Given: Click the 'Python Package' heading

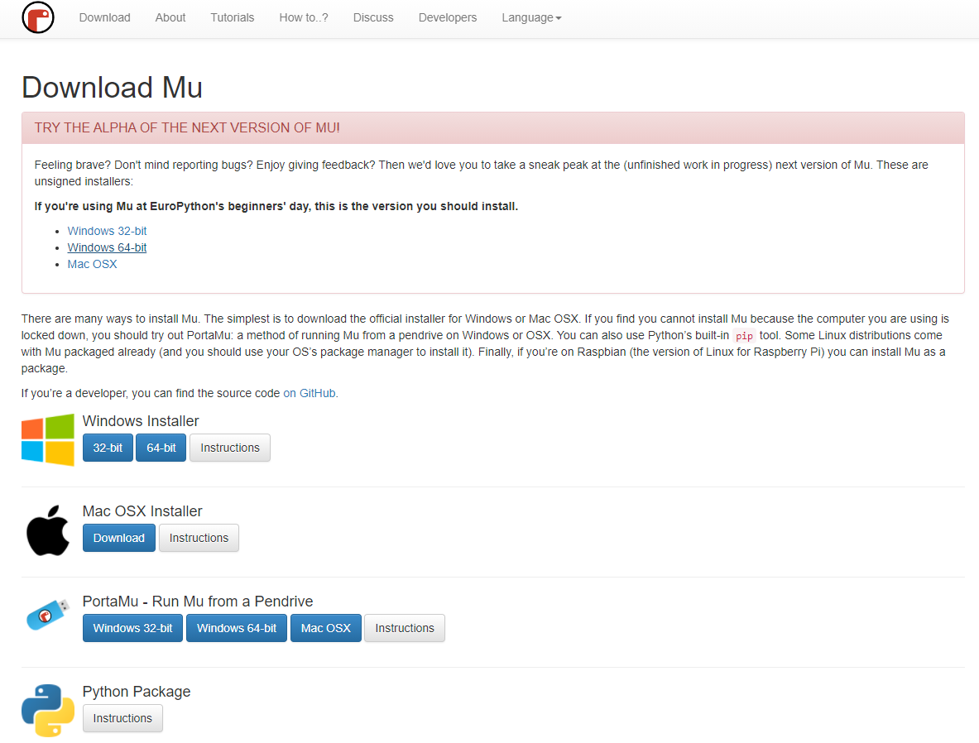Looking at the screenshot, I should tap(136, 692).
